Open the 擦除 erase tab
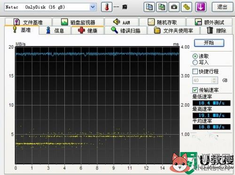This screenshot has width=235, height=175. (217, 30)
